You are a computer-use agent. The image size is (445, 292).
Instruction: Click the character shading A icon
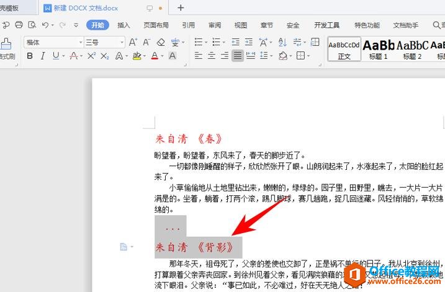(173, 56)
